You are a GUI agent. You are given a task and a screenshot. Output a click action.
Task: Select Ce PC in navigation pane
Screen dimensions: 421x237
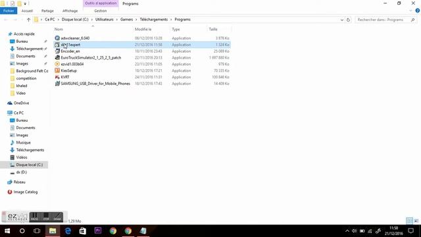click(x=18, y=113)
